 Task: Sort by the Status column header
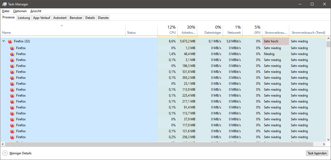pos(141,30)
